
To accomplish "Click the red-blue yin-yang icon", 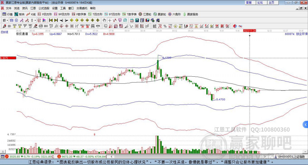I will 235,26.
